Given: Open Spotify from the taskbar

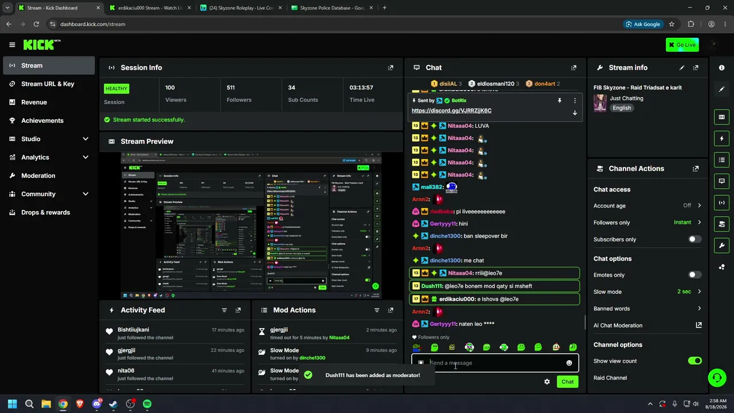Looking at the screenshot, I should 147,404.
